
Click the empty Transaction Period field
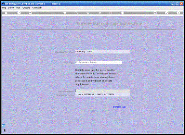[102, 91]
